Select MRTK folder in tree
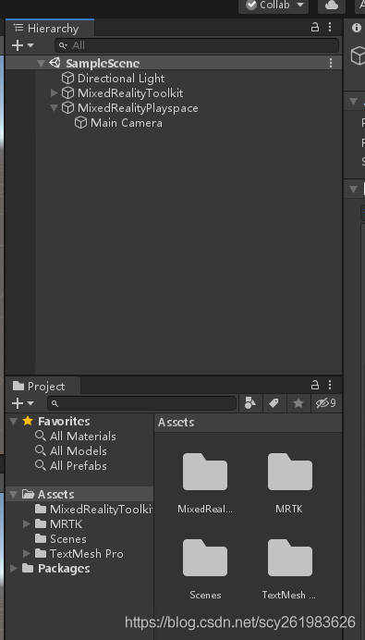The image size is (365, 640). tap(66, 524)
